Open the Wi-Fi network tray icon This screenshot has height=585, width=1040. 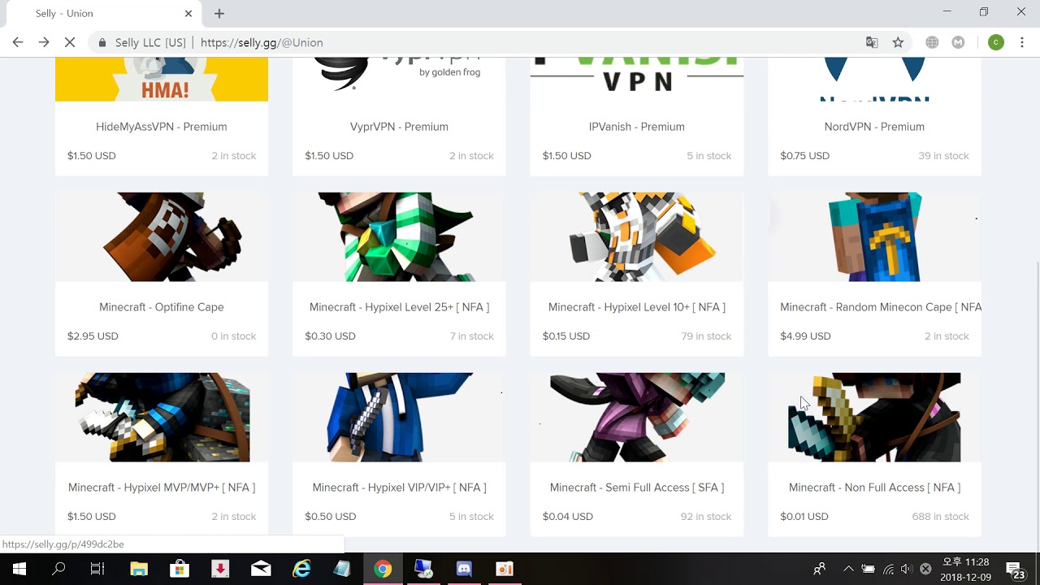click(888, 569)
